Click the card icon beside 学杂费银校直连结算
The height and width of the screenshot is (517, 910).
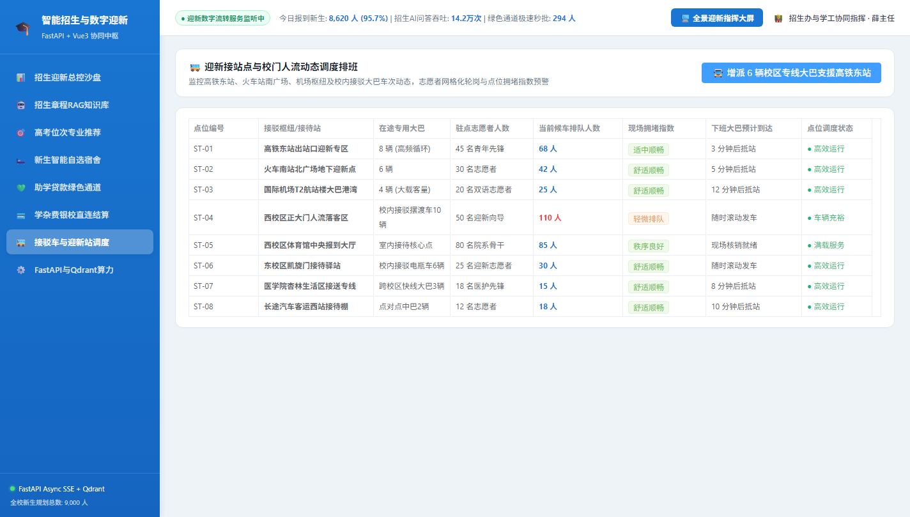click(x=21, y=215)
